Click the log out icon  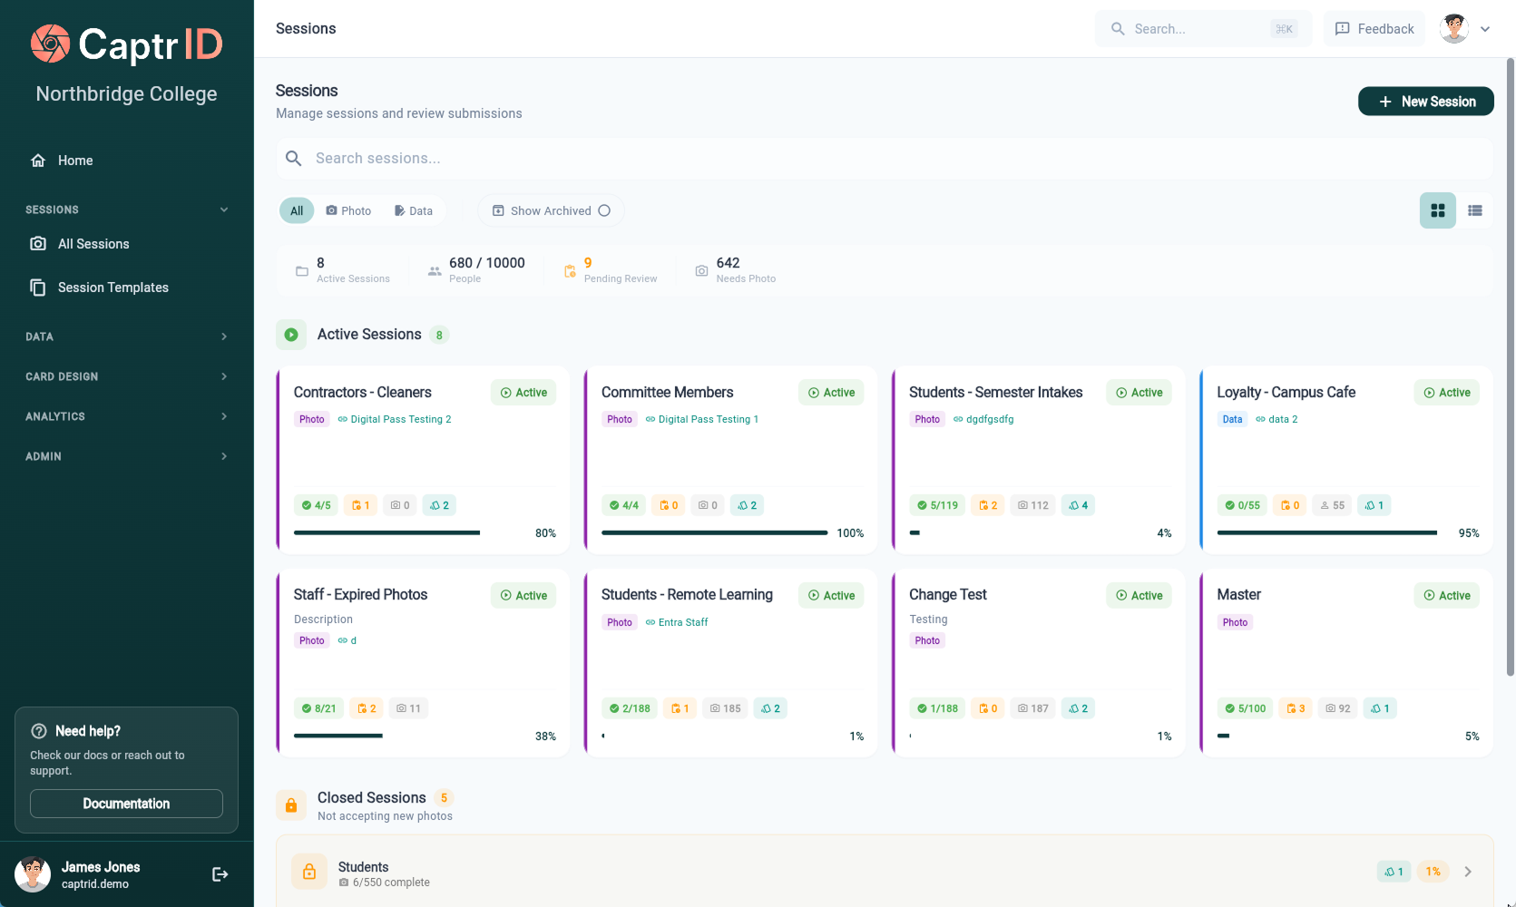point(220,873)
